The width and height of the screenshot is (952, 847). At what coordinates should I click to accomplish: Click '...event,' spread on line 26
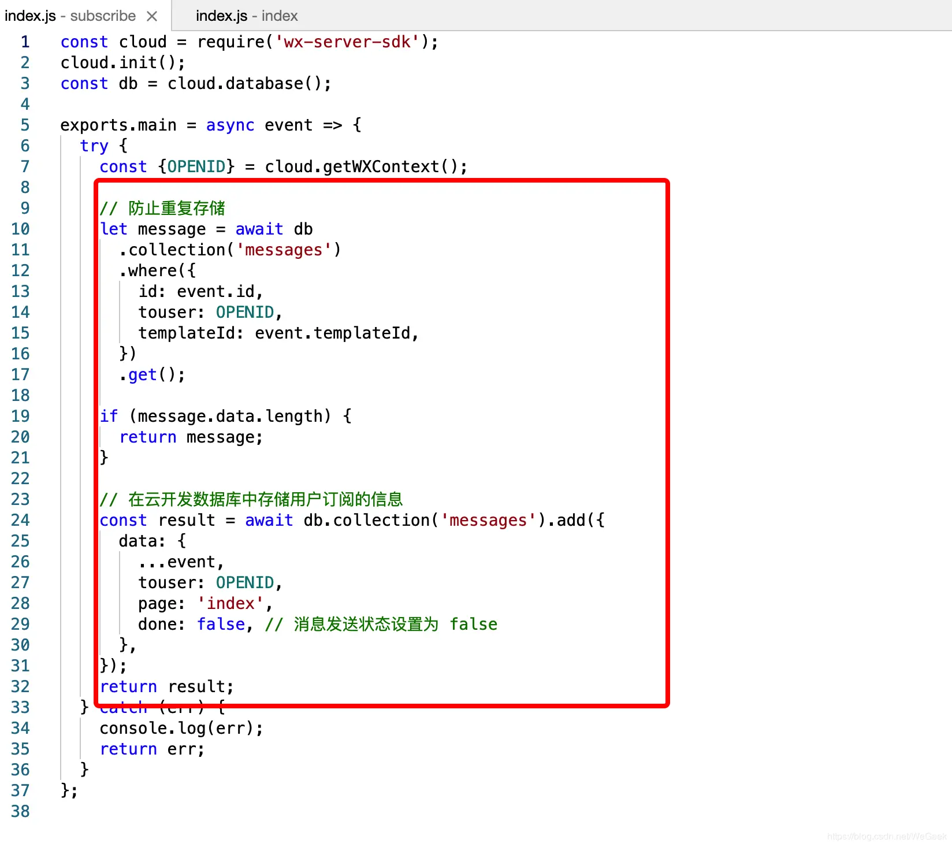point(181,562)
